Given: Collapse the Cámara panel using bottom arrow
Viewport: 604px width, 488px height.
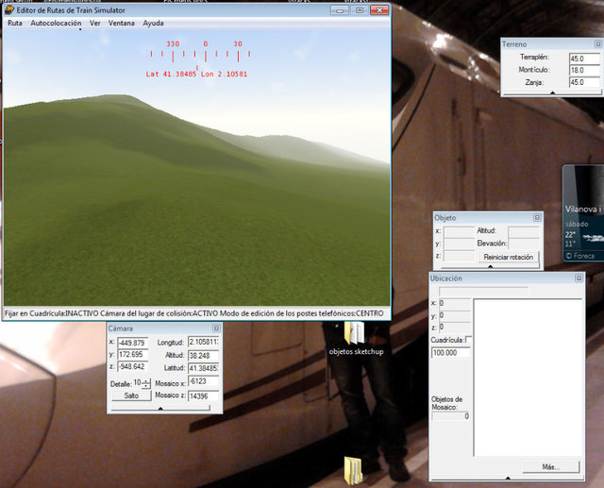Looking at the screenshot, I should click(159, 409).
